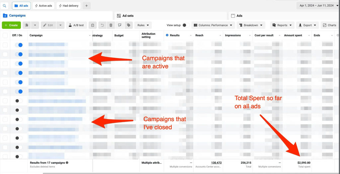Switch off the sixth campaign's On toggle

[x=19, y=91]
